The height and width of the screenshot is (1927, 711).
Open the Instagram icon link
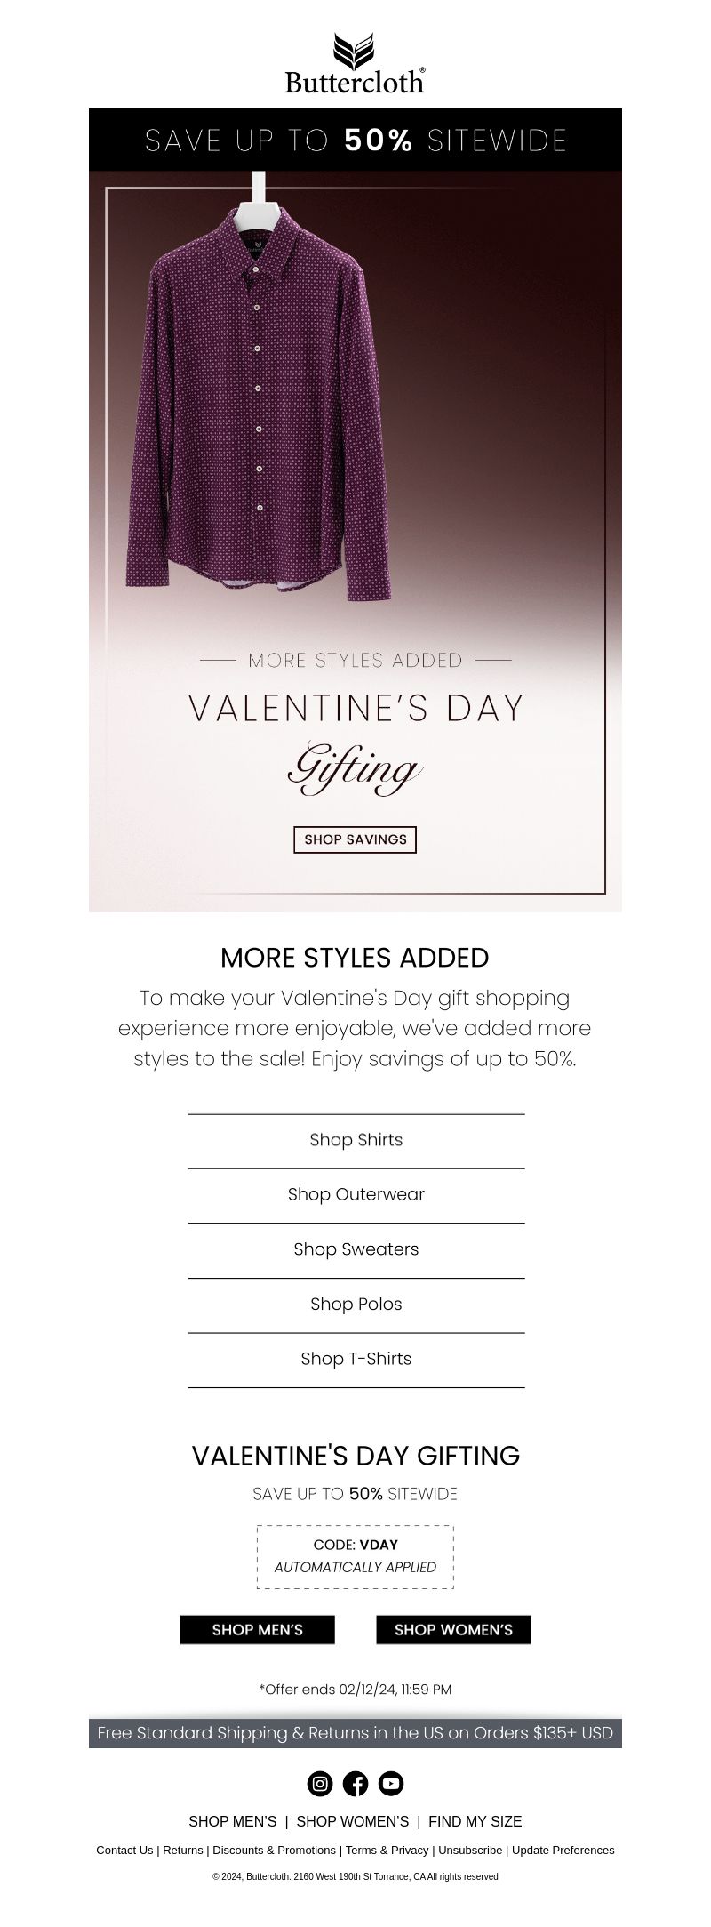pyautogui.click(x=320, y=1783)
